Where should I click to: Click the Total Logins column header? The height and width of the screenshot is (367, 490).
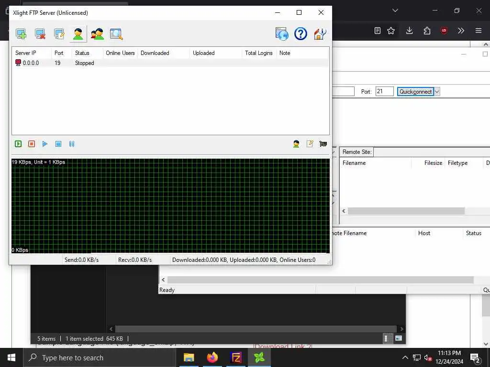point(259,53)
